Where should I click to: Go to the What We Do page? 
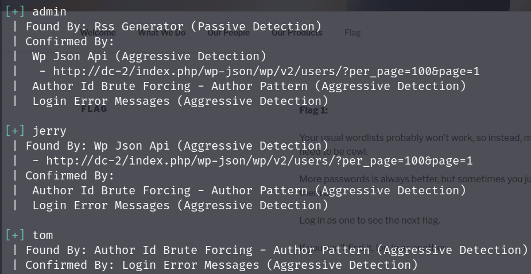pyautogui.click(x=161, y=33)
